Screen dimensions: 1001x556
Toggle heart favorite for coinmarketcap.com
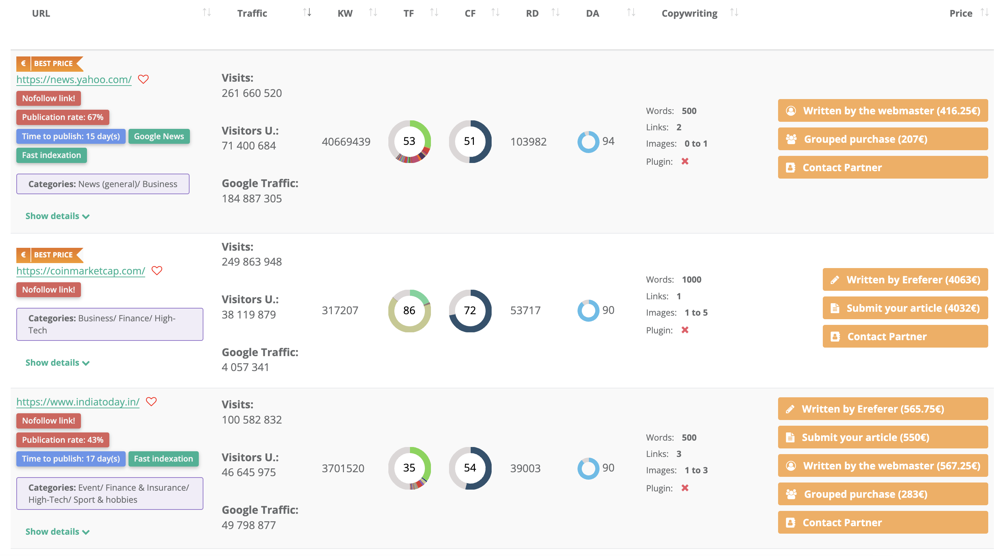(157, 271)
